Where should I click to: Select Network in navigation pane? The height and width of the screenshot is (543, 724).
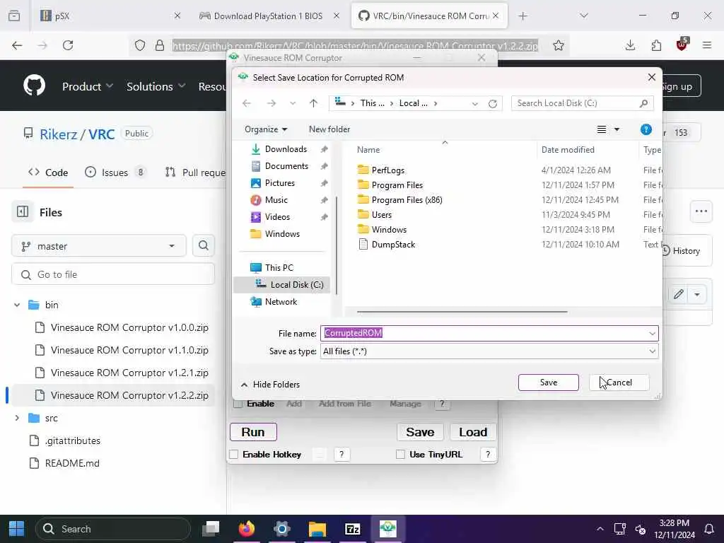coord(281,301)
